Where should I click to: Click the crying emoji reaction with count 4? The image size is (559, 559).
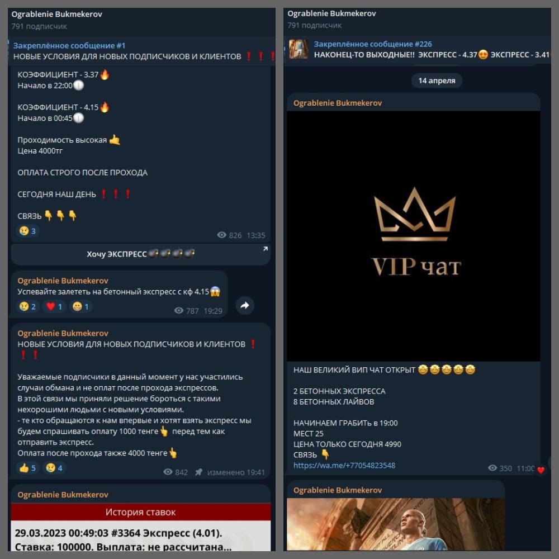pos(54,468)
